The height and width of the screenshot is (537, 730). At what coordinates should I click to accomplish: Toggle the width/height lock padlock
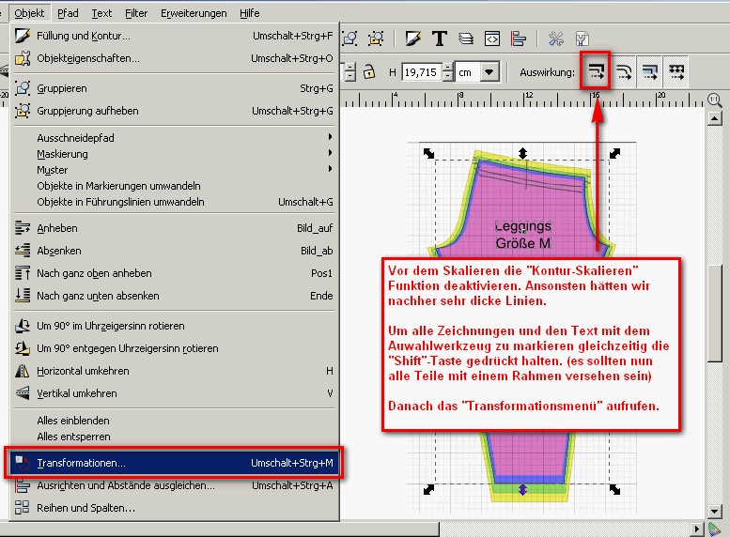tap(369, 71)
